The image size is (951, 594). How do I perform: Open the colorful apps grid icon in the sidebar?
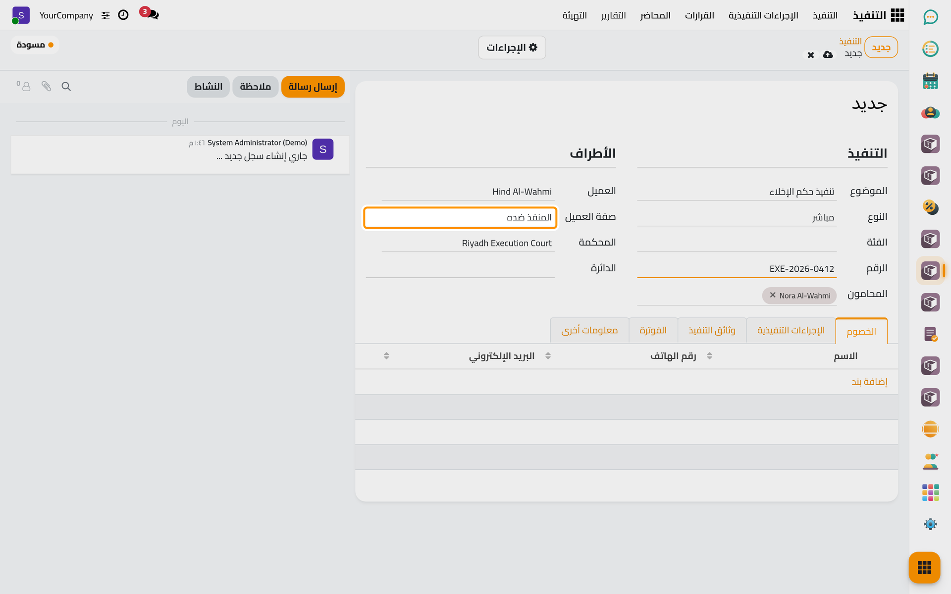[x=930, y=493]
